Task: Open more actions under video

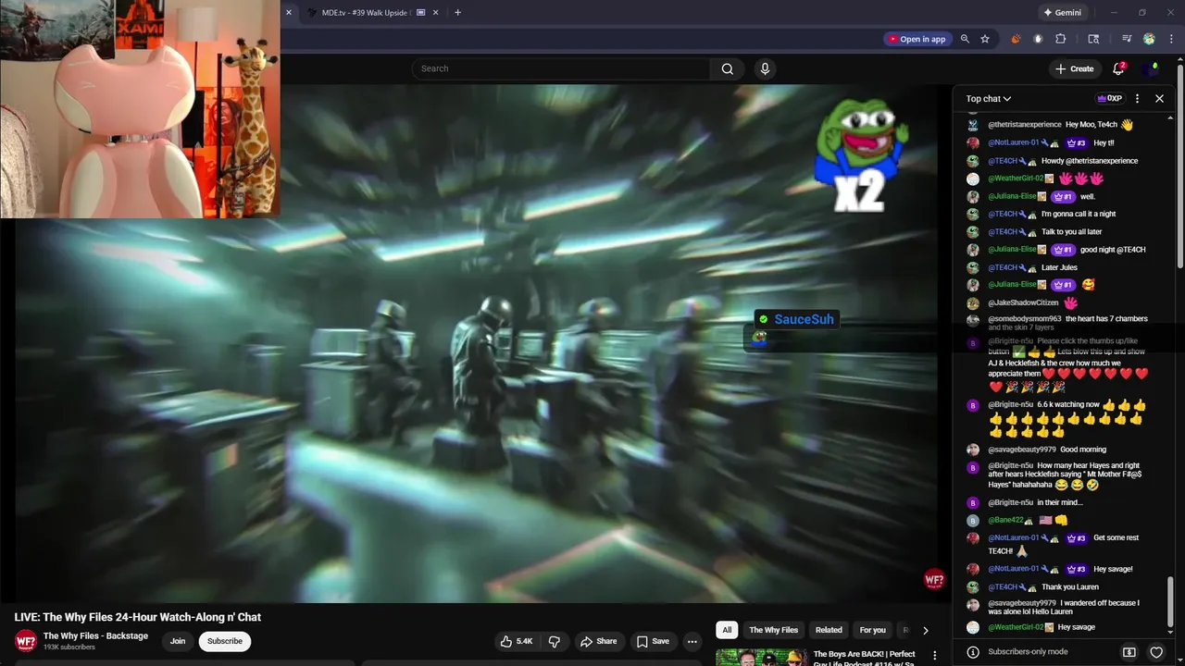Action: 692,641
